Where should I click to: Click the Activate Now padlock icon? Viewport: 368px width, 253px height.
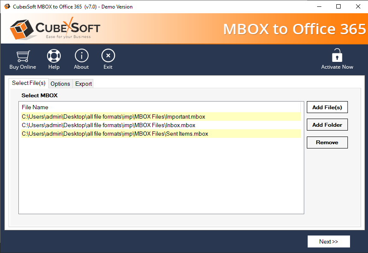click(x=337, y=56)
